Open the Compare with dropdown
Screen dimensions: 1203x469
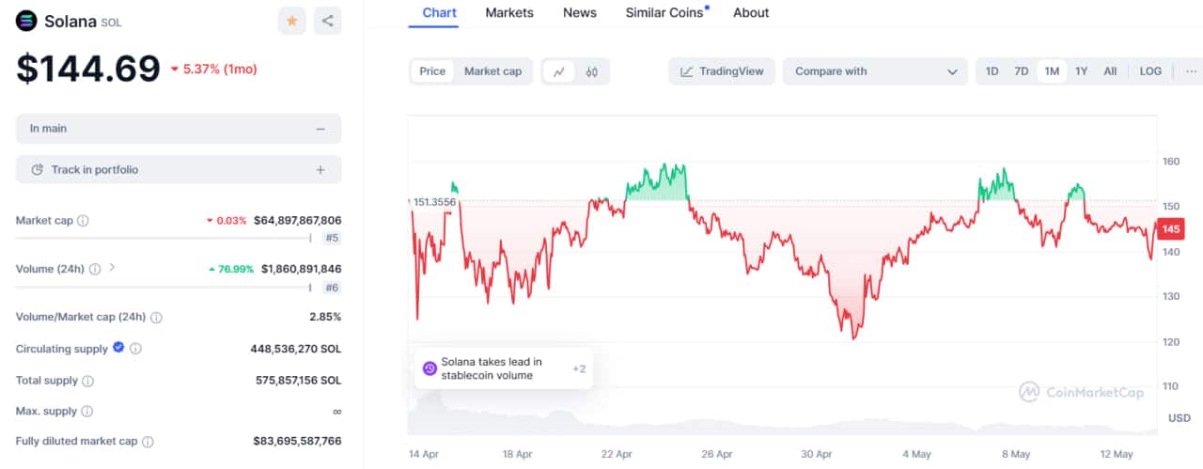click(875, 71)
